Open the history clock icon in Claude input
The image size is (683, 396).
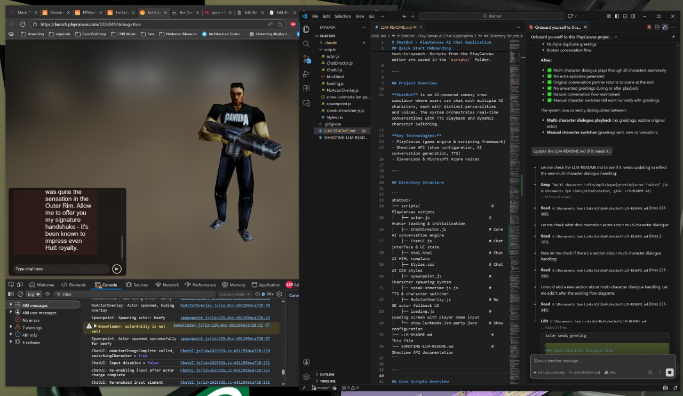pos(650,373)
